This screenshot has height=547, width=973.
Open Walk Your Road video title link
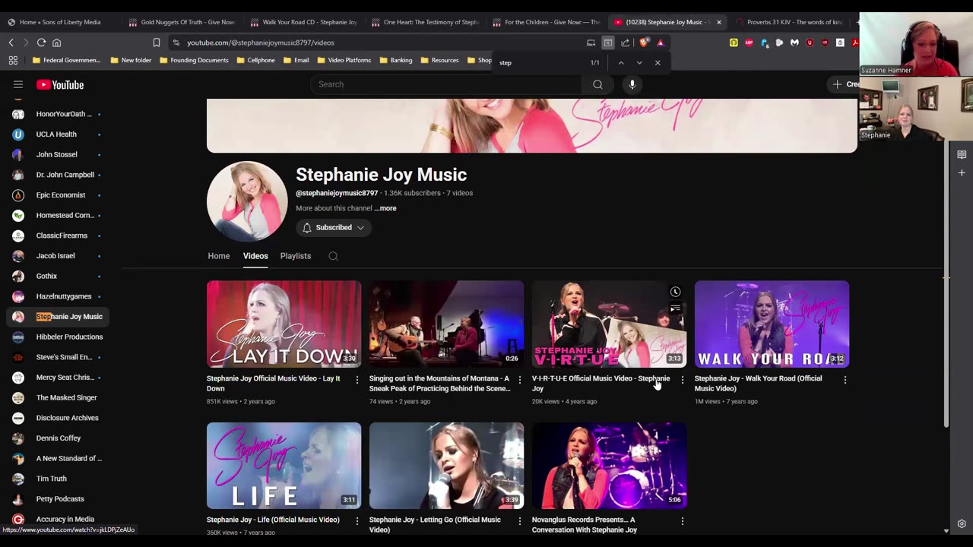point(758,383)
